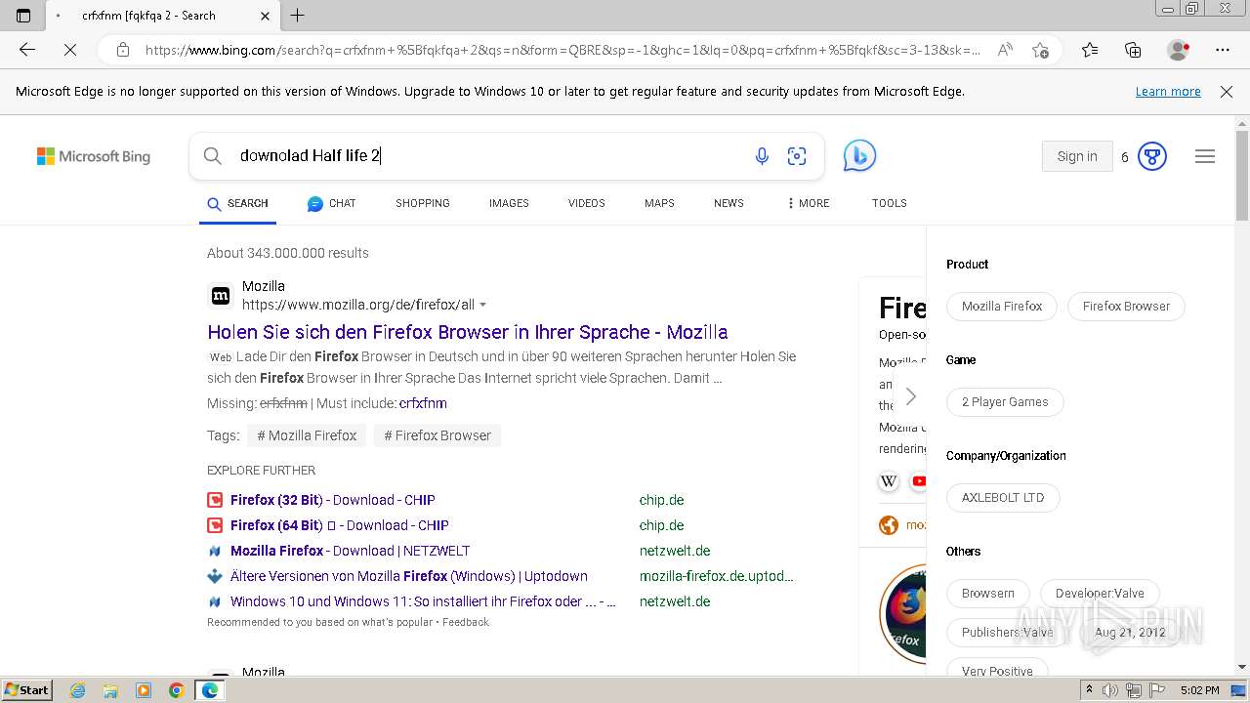Open Holen Sie sich den Firefox result
The image size is (1250, 703).
[x=468, y=332]
